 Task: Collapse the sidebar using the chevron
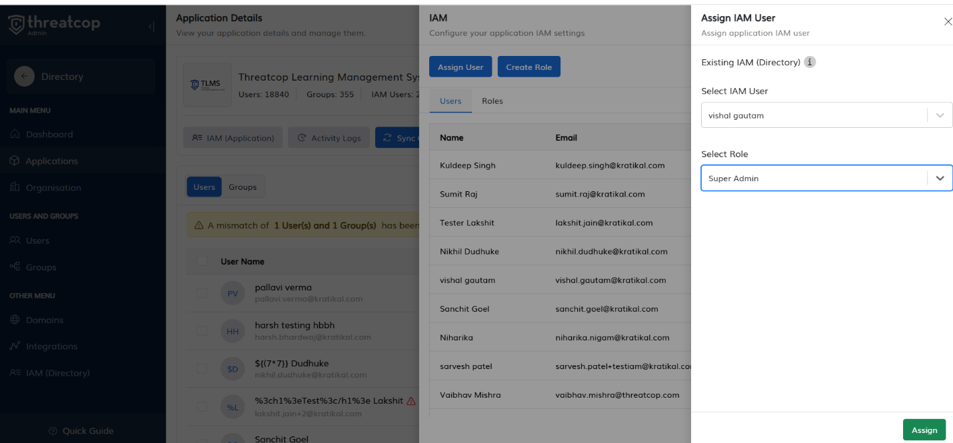tap(151, 27)
